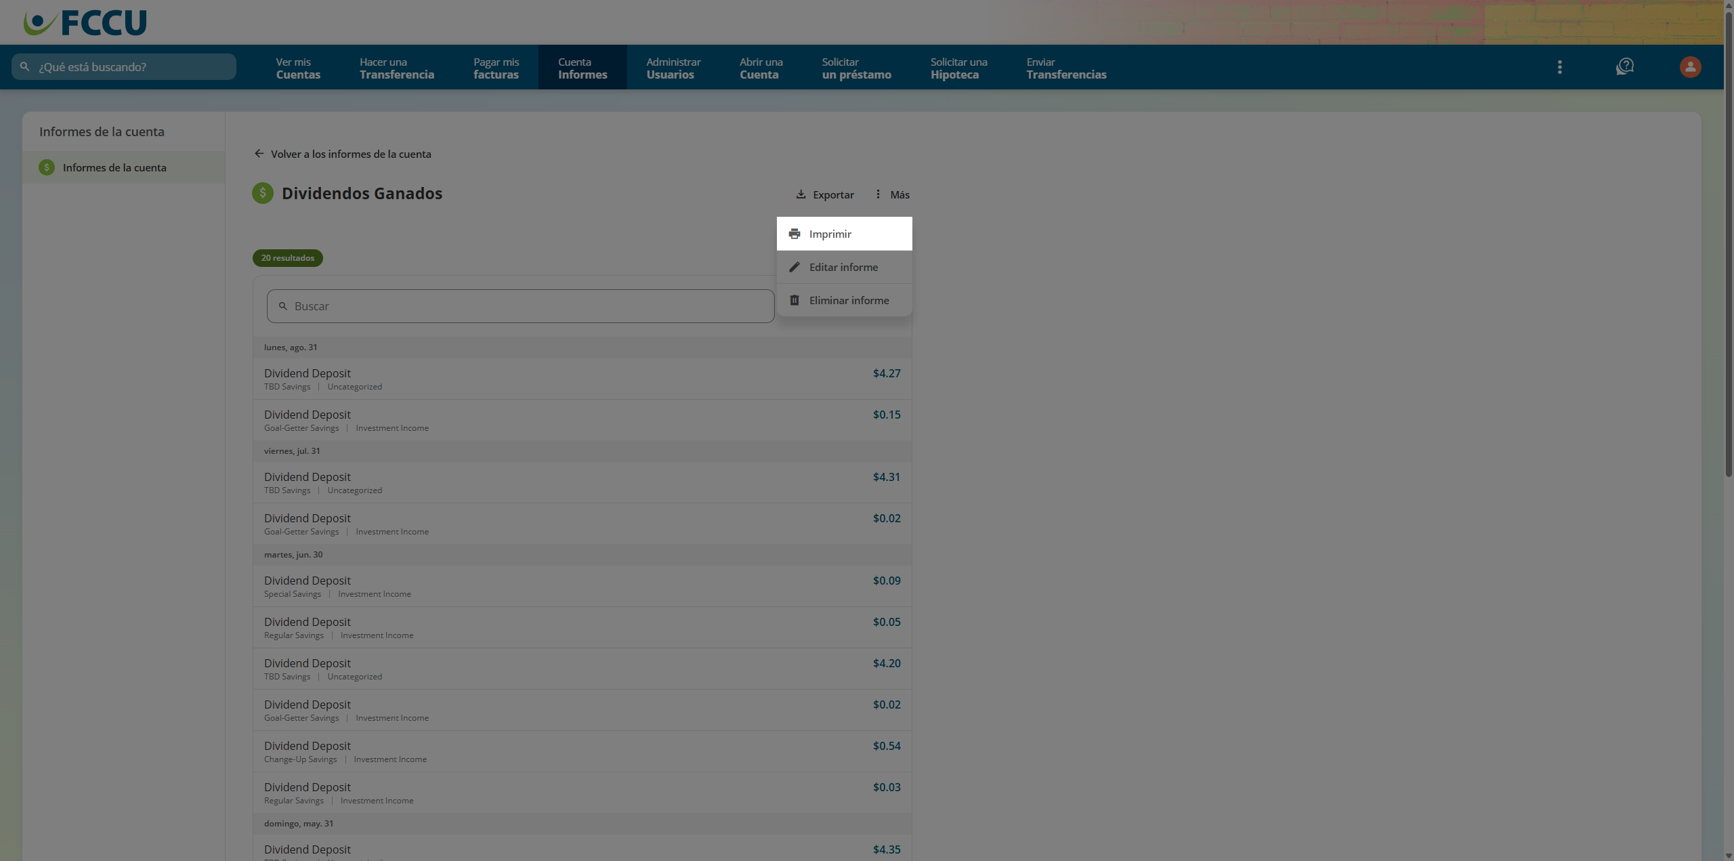
Task: Click the trash icon for Eliminar informe
Action: coord(795,300)
